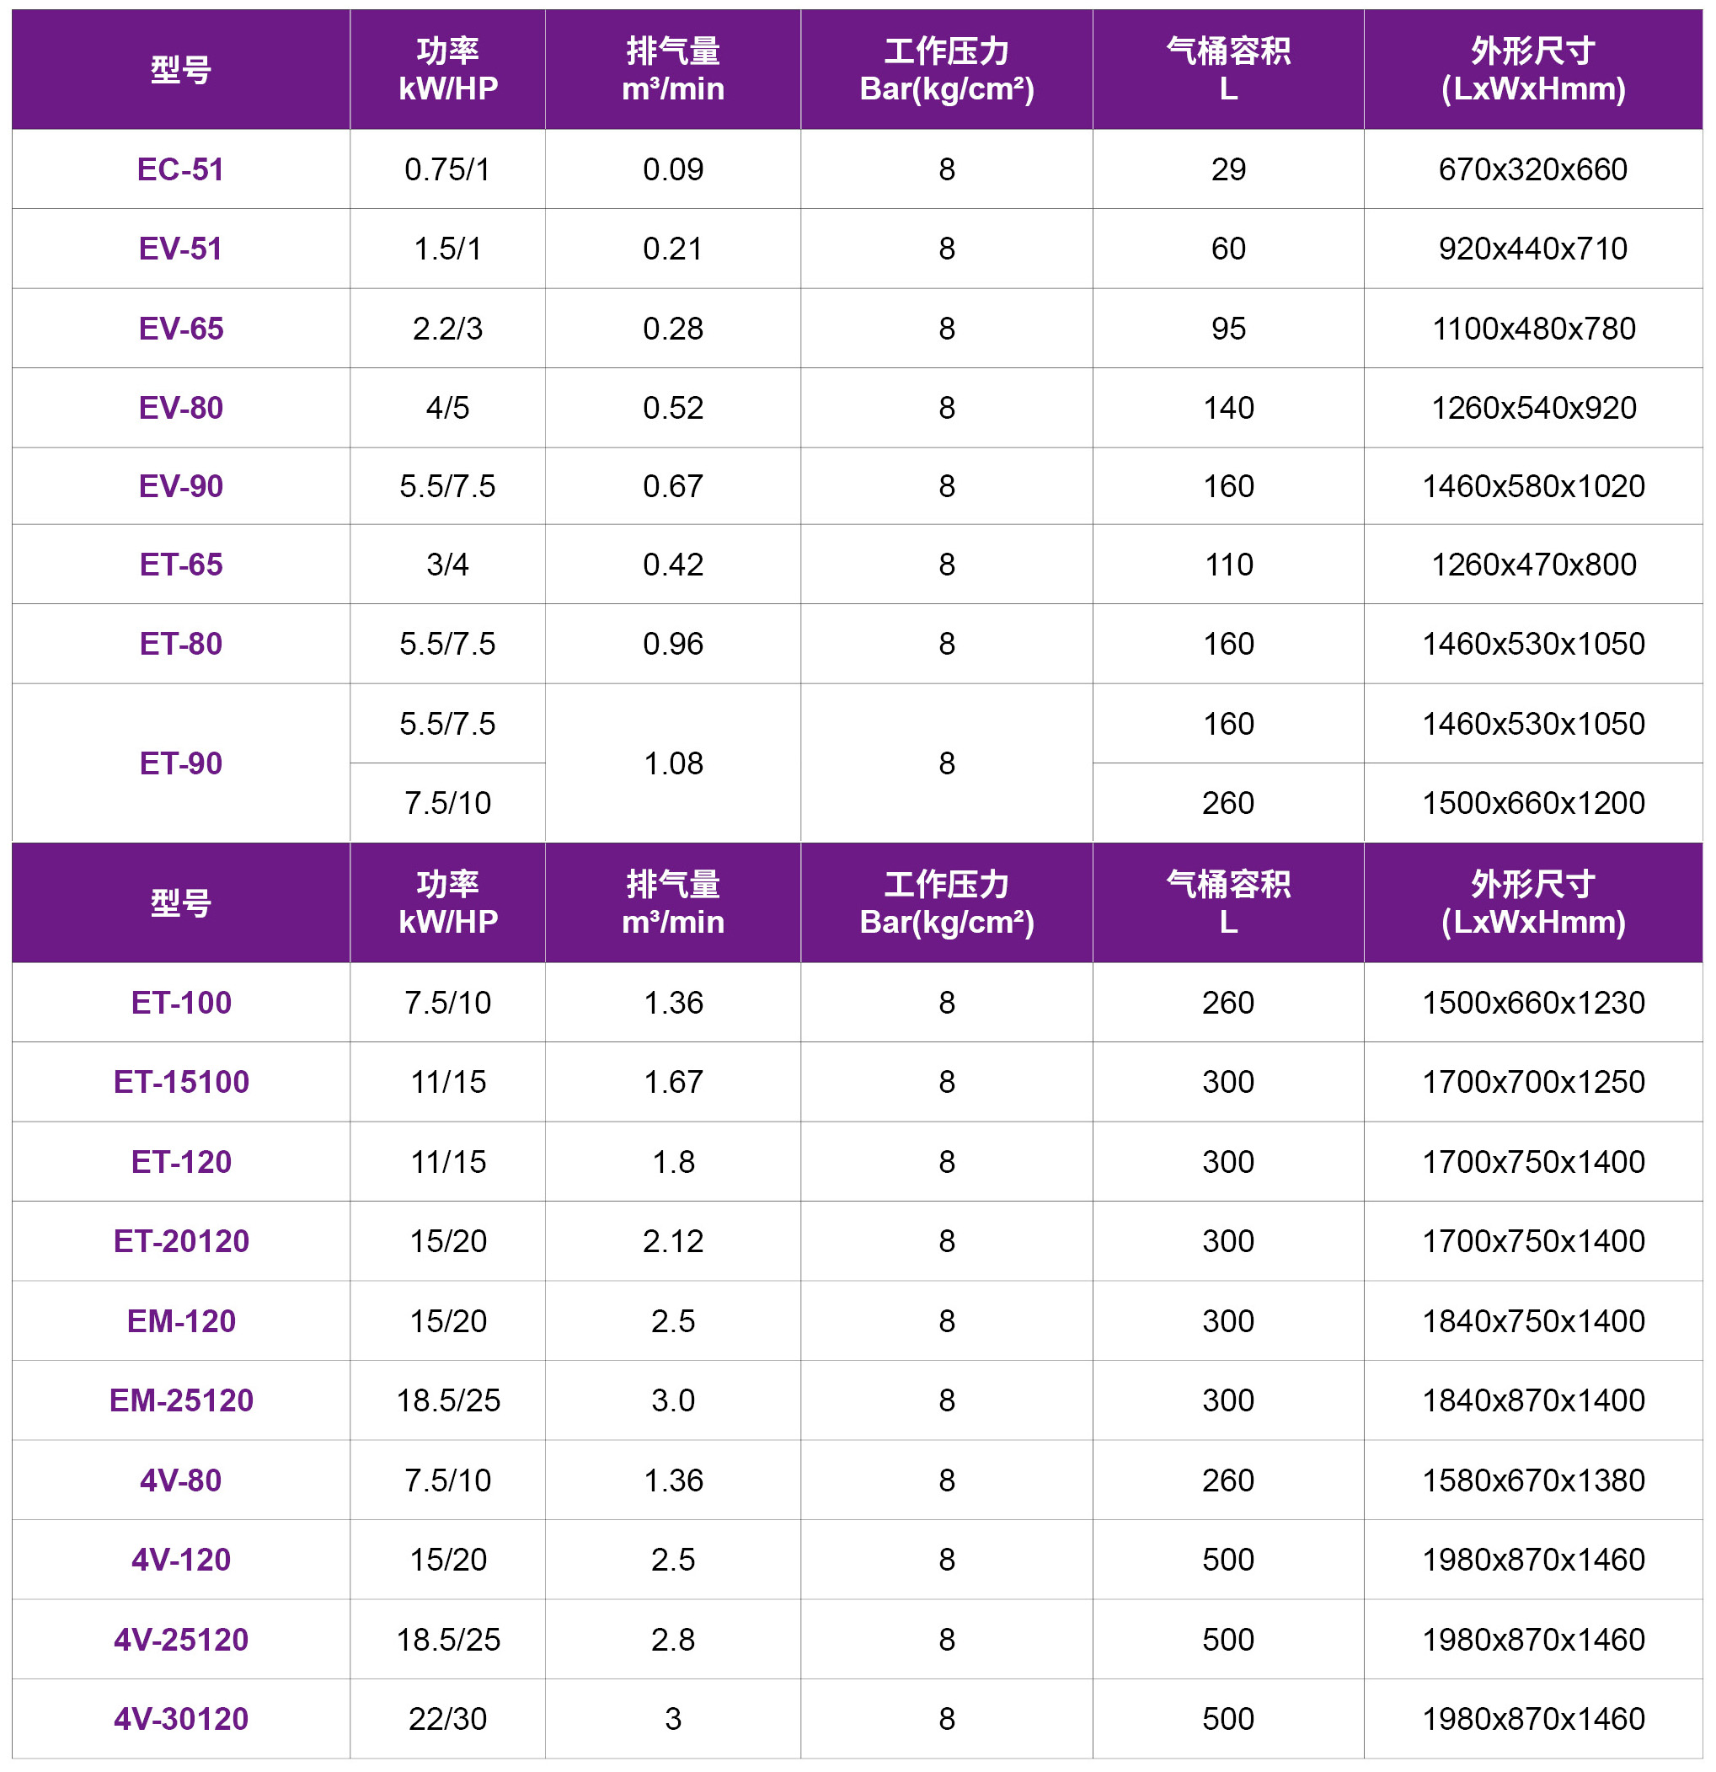Select the 22/30 power cell
The width and height of the screenshot is (1716, 1772).
pos(447,1719)
